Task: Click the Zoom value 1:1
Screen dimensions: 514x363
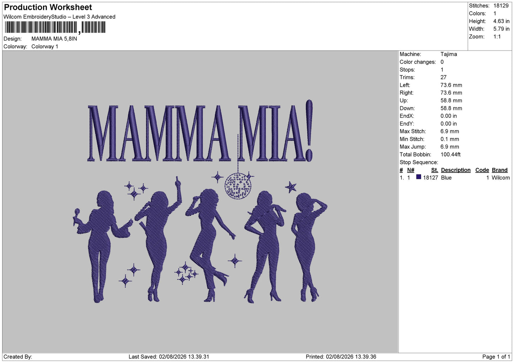Action: point(497,37)
